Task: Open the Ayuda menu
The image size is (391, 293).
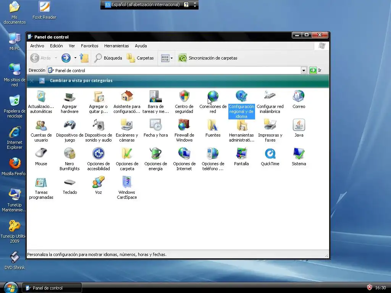Action: pyautogui.click(x=141, y=46)
